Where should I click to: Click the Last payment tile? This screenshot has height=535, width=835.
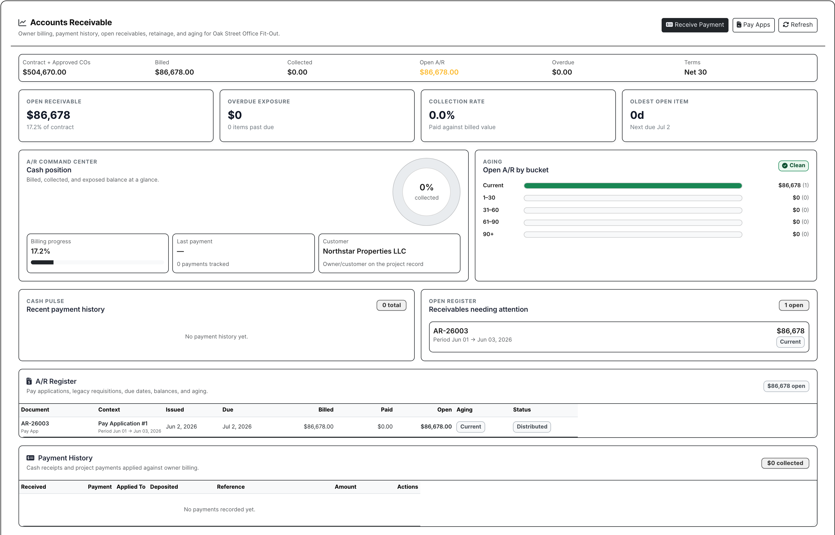[244, 253]
